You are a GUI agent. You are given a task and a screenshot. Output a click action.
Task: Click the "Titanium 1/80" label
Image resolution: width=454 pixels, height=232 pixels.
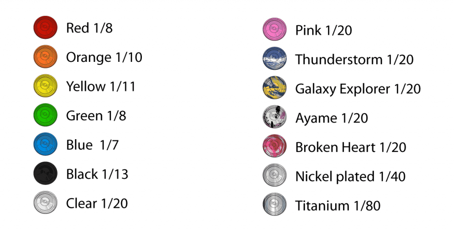(338, 205)
